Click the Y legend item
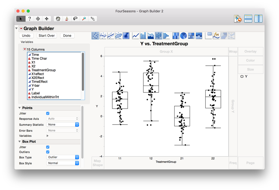279x190 pixels. (244, 76)
